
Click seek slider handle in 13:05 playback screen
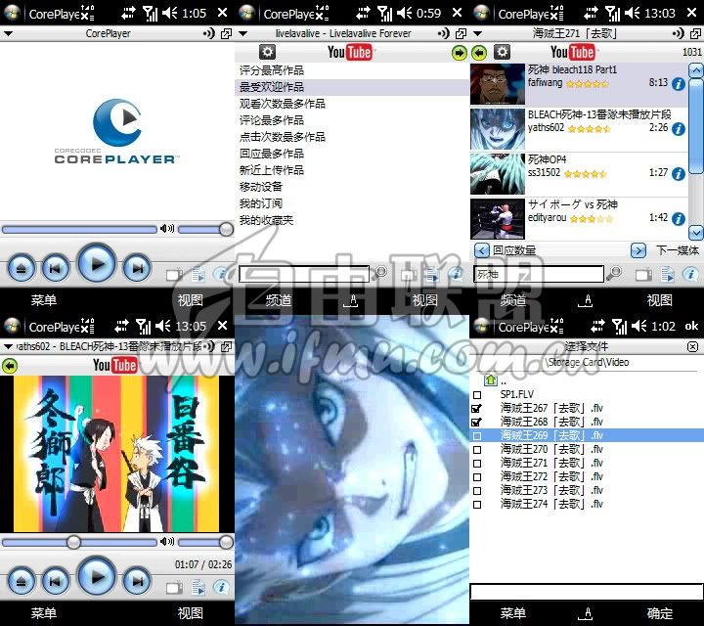pos(73,542)
